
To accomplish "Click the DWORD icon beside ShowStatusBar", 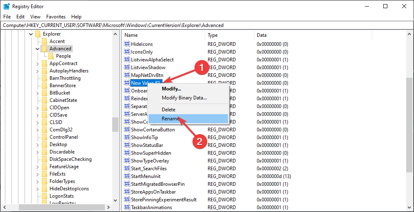I will point(127,145).
